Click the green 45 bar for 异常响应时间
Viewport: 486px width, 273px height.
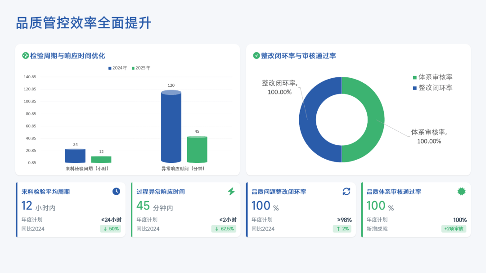click(197, 149)
